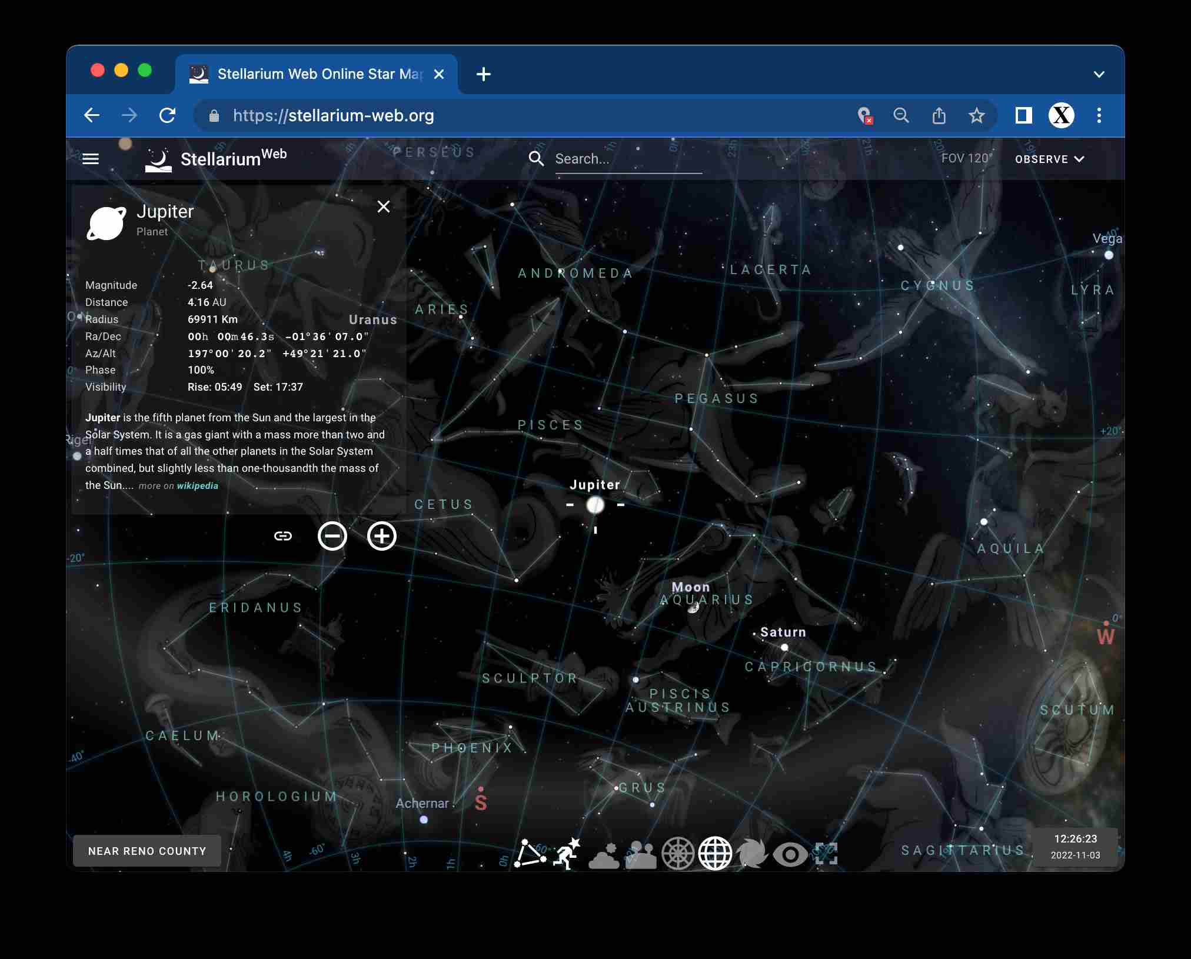Click the PHOENIX constellation label
Image resolution: width=1191 pixels, height=959 pixels.
click(x=473, y=748)
